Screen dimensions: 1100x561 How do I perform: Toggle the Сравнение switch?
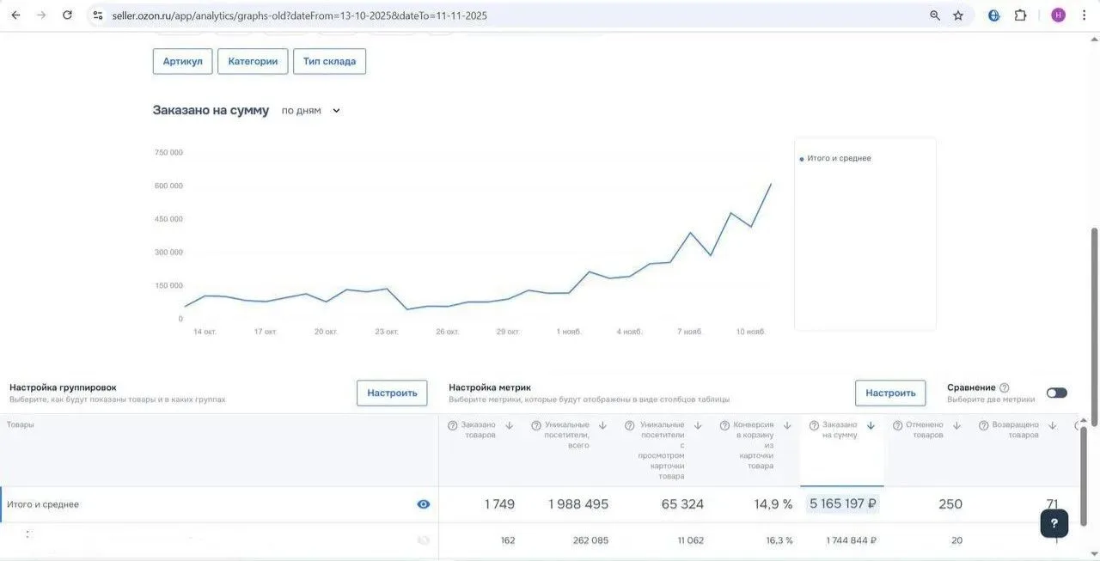click(x=1056, y=393)
